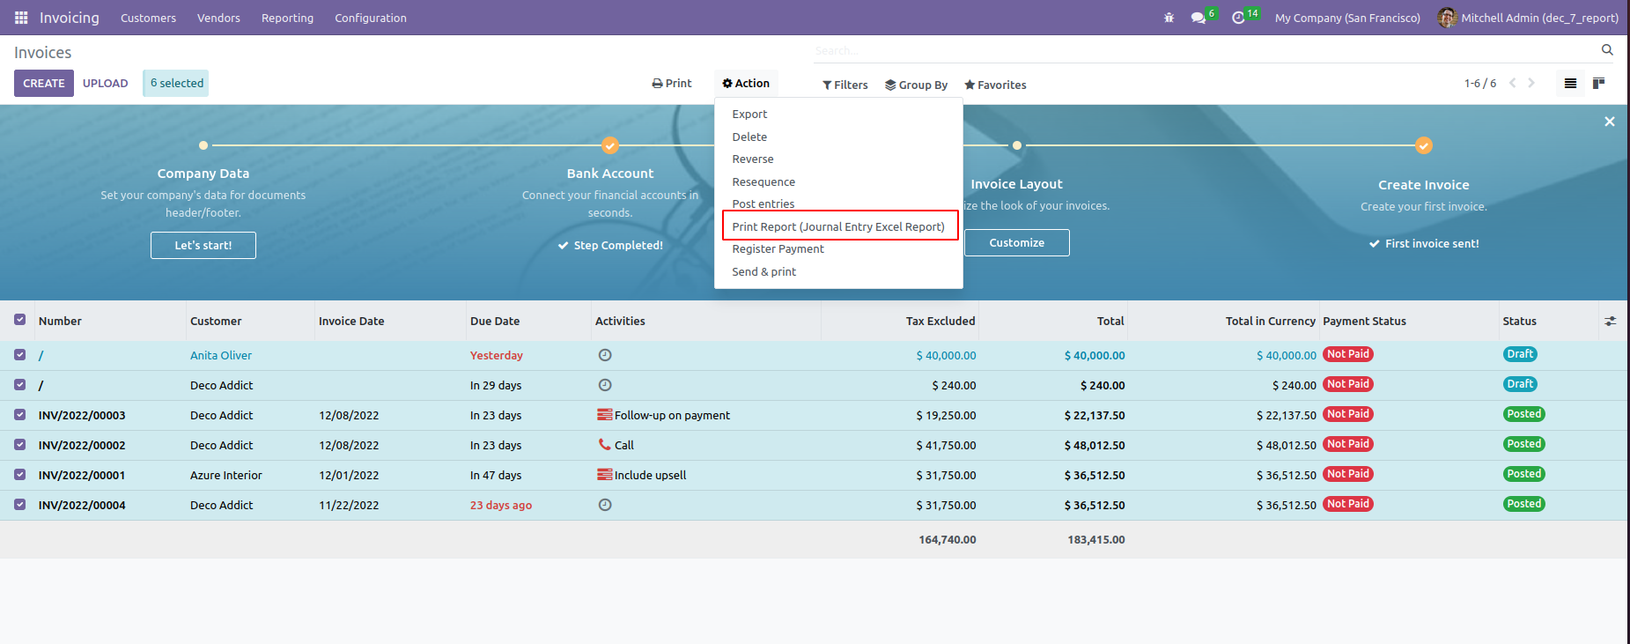Image resolution: width=1630 pixels, height=644 pixels.
Task: Go to next page arrow
Action: click(1531, 83)
